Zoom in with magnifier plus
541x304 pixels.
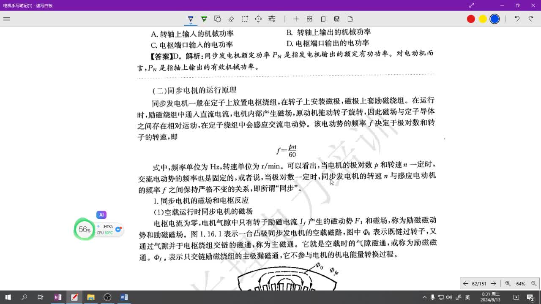[508, 284]
